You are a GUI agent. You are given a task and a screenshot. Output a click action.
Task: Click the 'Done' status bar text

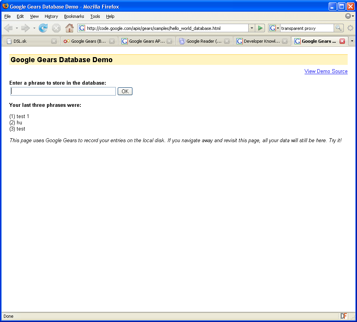click(9, 316)
